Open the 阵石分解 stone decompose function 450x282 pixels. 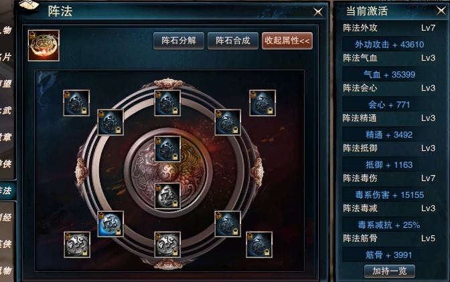tap(179, 41)
